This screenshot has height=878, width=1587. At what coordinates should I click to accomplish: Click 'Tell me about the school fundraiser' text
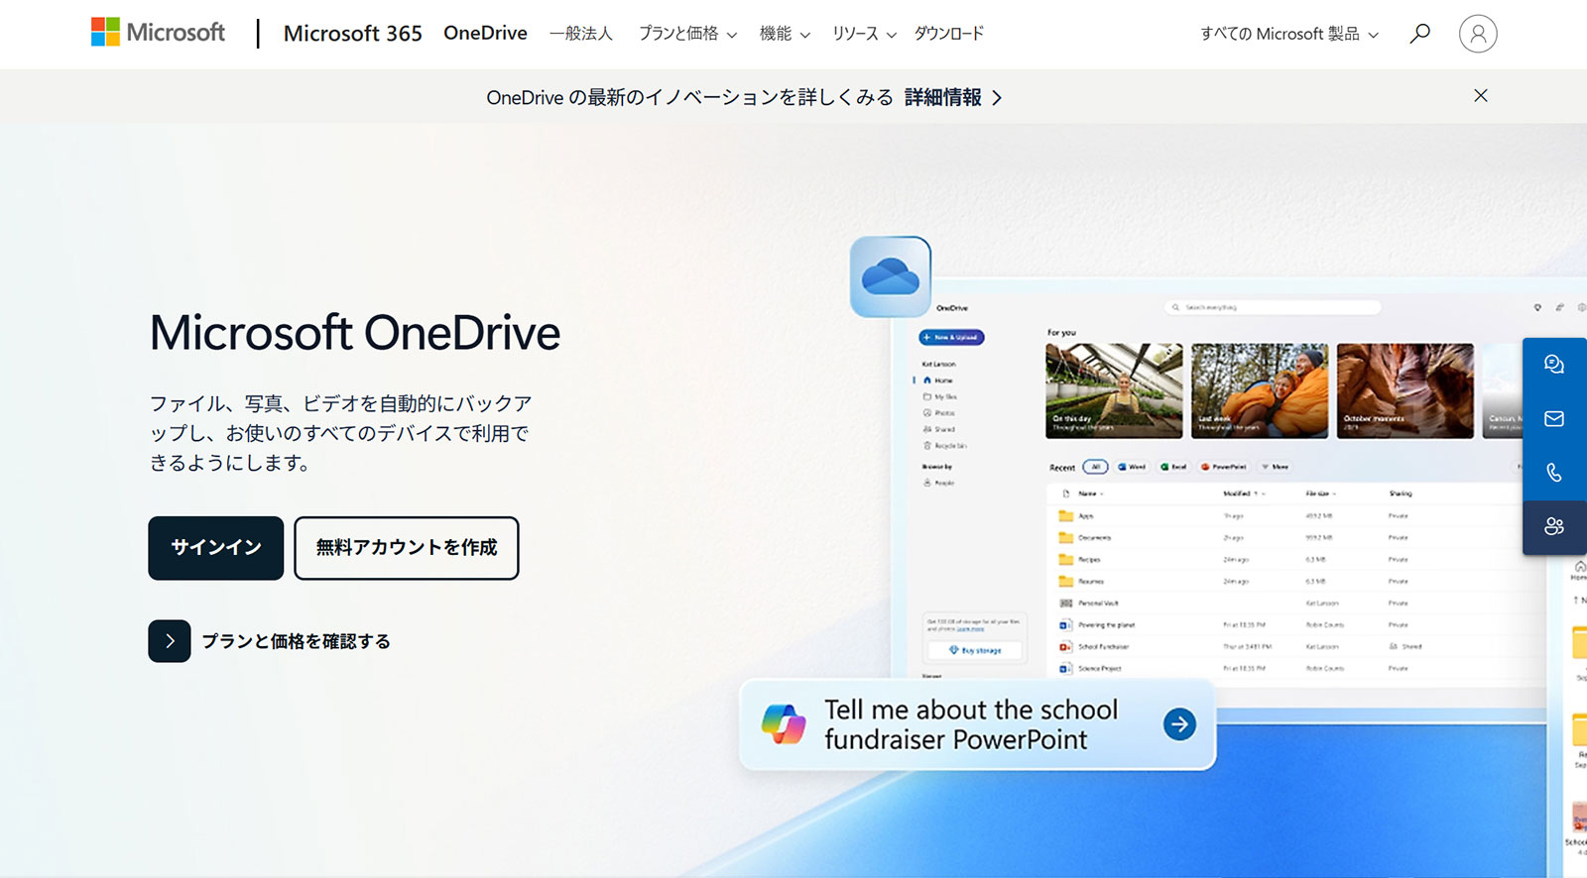click(x=971, y=724)
